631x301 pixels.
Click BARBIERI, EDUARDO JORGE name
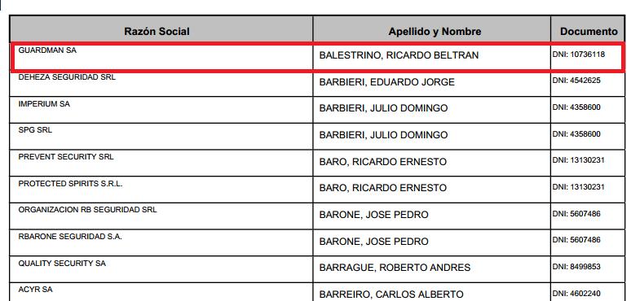(x=386, y=82)
